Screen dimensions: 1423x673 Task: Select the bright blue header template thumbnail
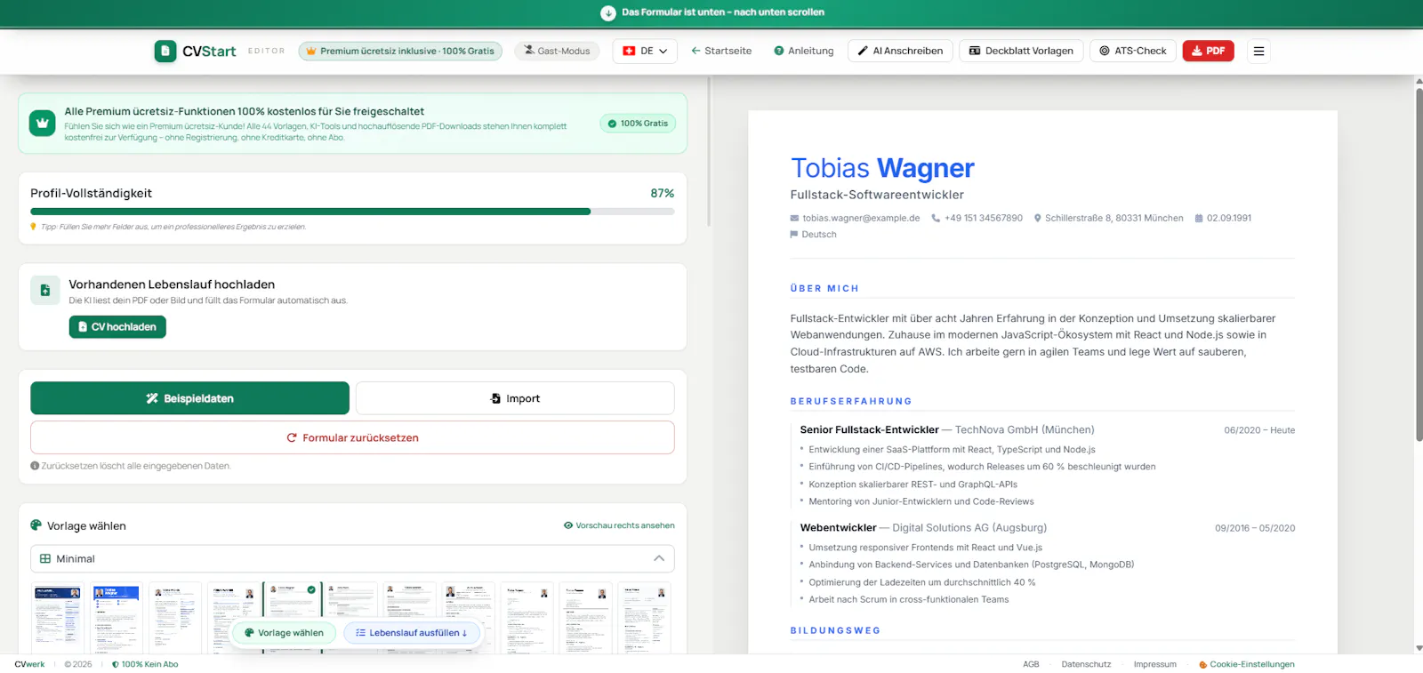117,618
